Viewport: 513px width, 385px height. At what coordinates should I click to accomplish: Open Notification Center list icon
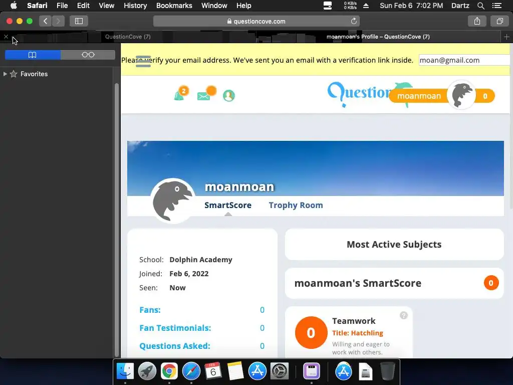click(496, 6)
